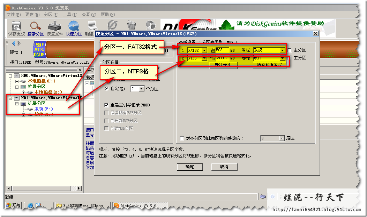
Task: Click the DiskGenius sponsorship banner
Action: 248,28
